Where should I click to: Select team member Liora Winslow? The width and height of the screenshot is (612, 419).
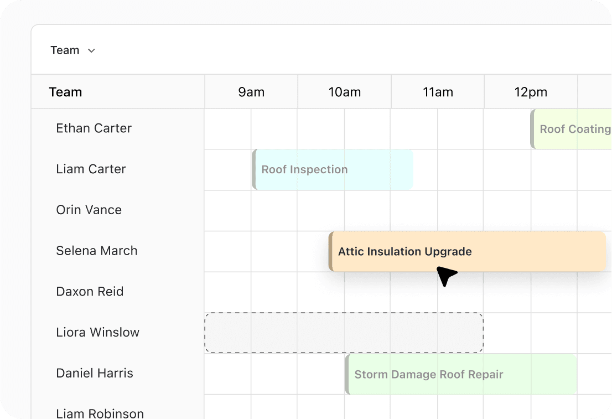point(97,332)
